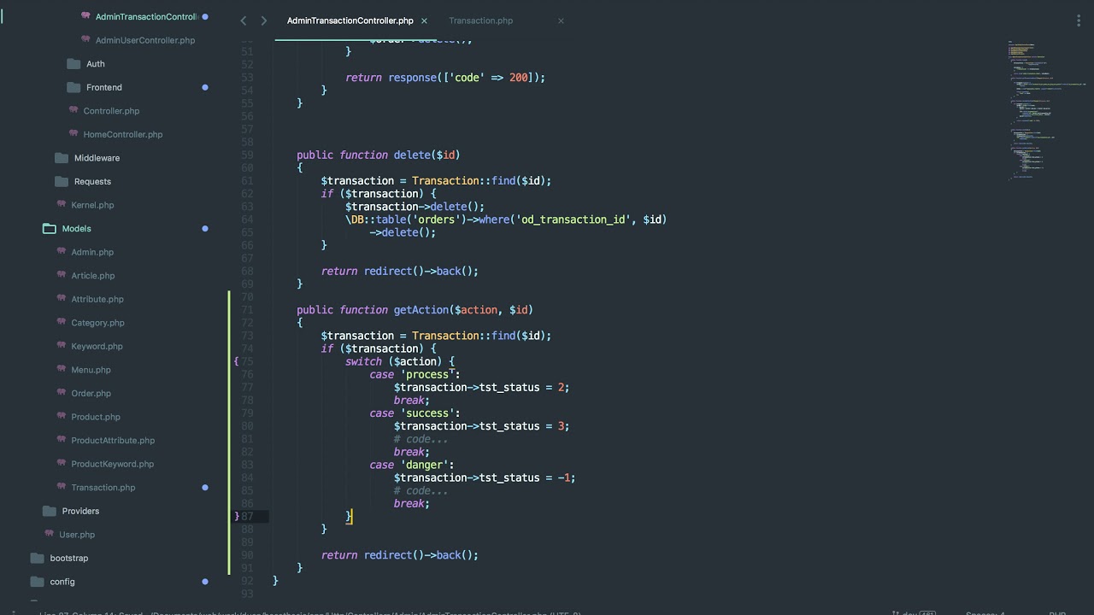The width and height of the screenshot is (1094, 615).
Task: Click 'return redirect()->back();' on line 90
Action: coord(400,555)
